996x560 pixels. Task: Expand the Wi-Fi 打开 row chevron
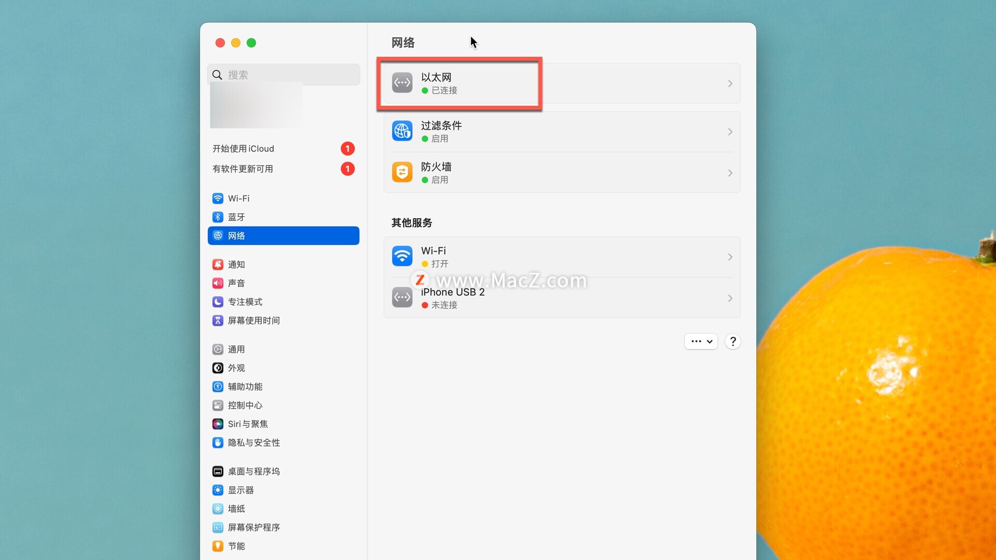[x=730, y=257]
